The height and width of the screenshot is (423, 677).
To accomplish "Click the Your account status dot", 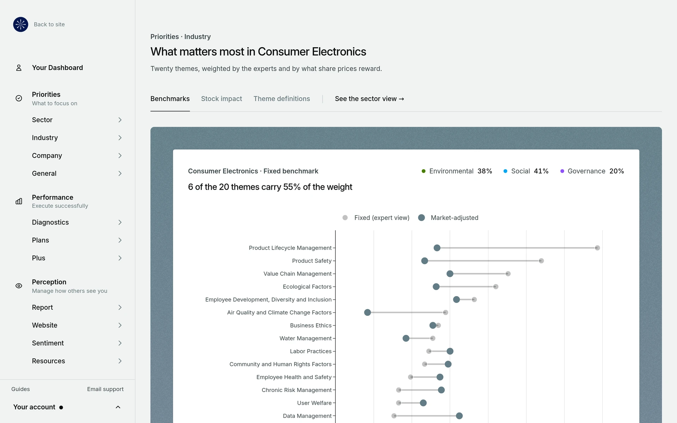I will coord(61,407).
